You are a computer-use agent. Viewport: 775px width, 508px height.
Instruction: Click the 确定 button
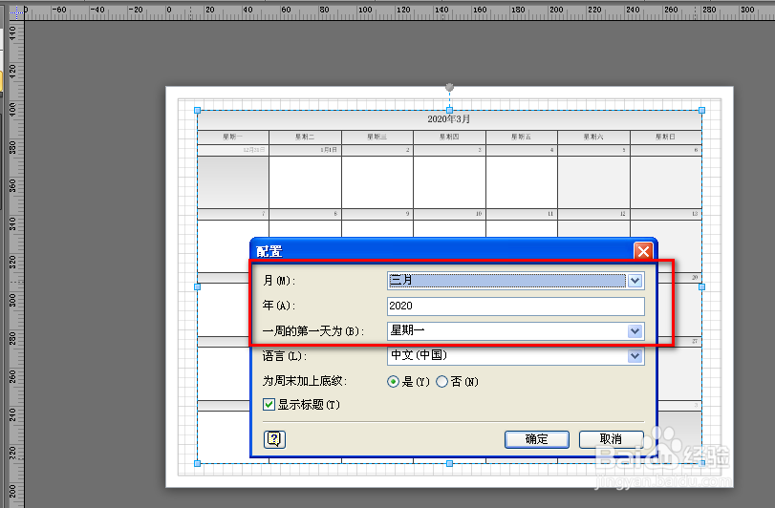click(x=537, y=439)
